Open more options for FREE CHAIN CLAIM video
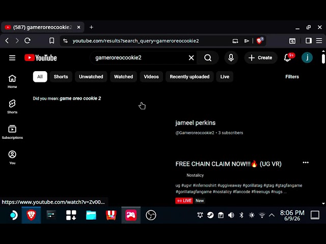This screenshot has width=326, height=244. (306, 163)
